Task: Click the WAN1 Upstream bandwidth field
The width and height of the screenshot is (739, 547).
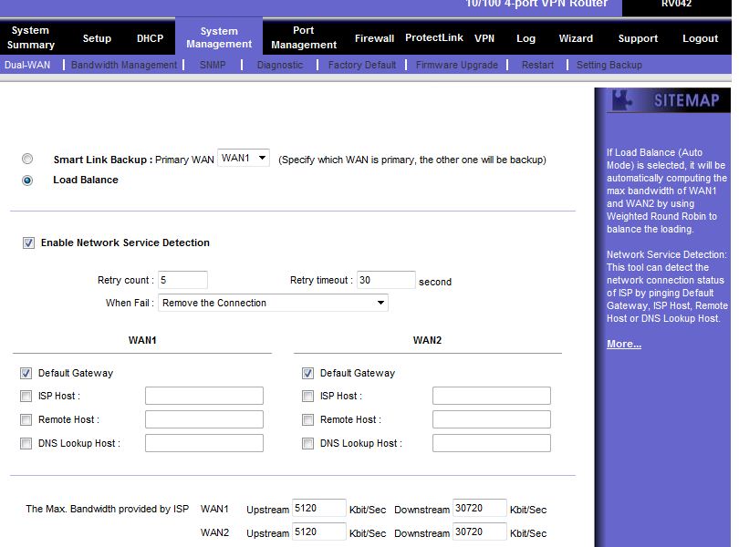Action: tap(318, 509)
